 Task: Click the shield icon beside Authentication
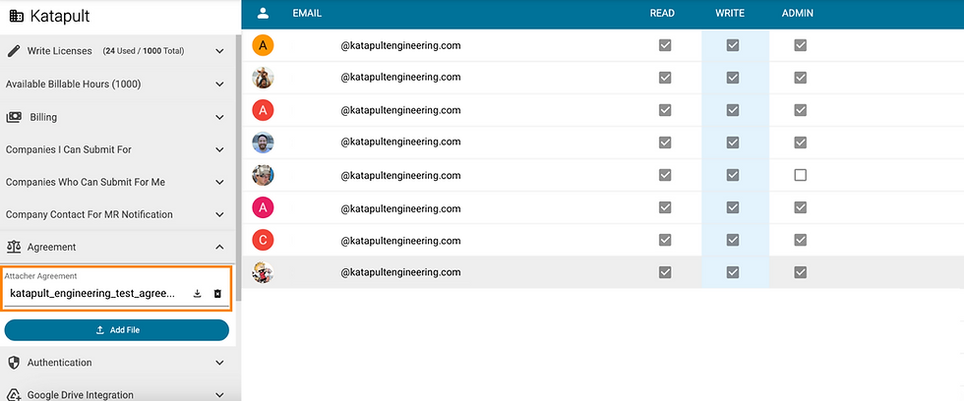pyautogui.click(x=14, y=363)
